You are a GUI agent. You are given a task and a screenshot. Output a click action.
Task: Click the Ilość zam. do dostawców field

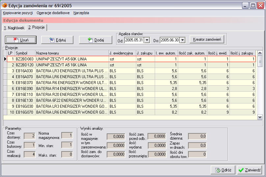[116, 154]
